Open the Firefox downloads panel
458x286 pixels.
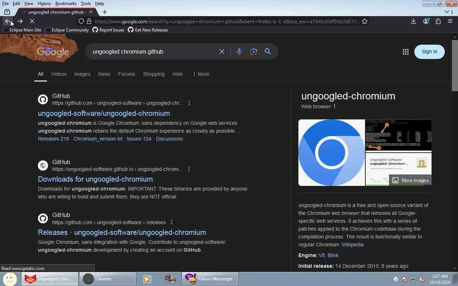pos(413,21)
